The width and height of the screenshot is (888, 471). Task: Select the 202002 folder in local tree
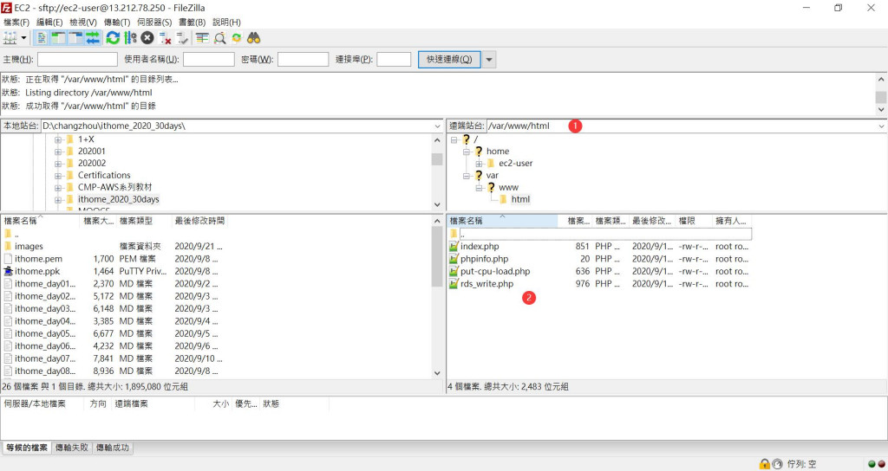[x=91, y=164]
